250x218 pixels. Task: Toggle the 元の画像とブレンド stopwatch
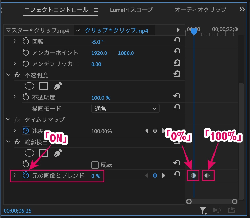click(26, 175)
